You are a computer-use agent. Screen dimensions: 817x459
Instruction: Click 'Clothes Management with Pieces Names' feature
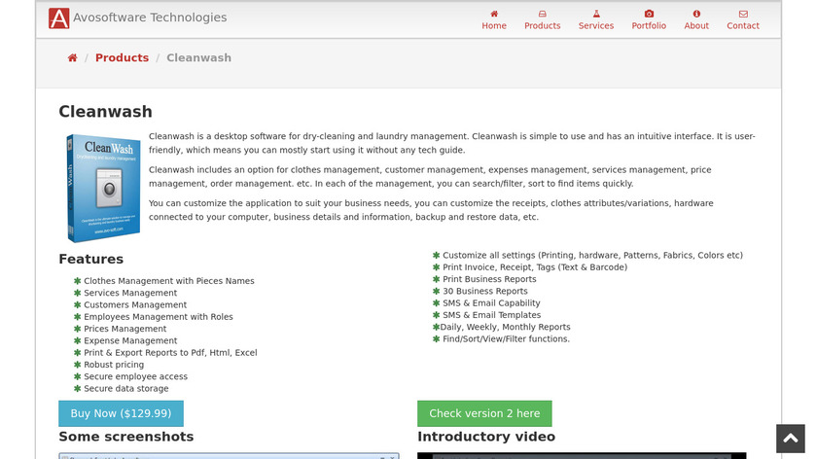click(x=169, y=281)
